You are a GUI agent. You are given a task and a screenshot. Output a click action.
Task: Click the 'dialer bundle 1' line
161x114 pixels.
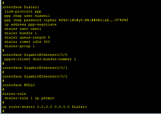(21, 33)
